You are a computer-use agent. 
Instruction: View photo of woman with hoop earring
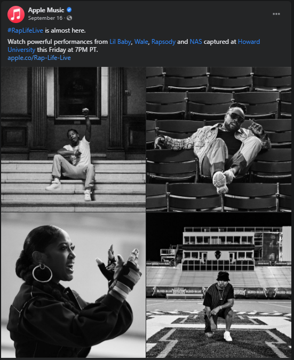click(x=73, y=285)
